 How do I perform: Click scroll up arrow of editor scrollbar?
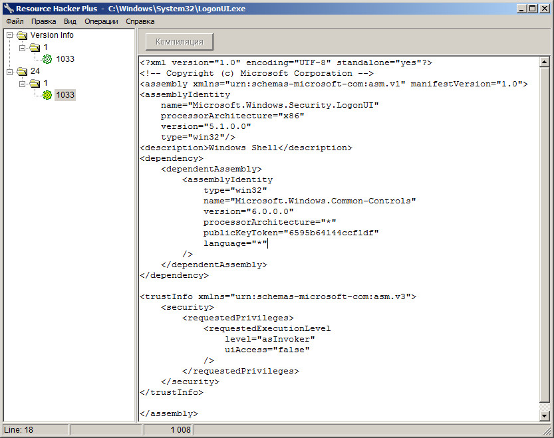[x=545, y=62]
